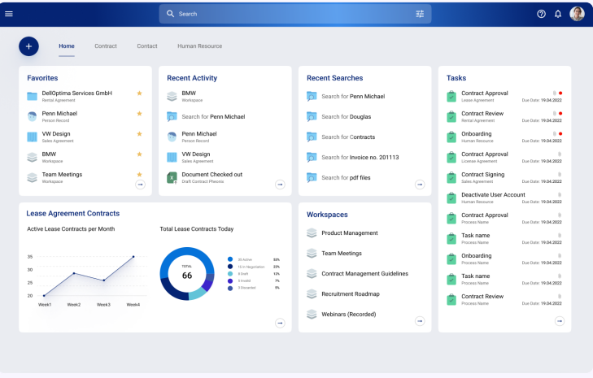Image resolution: width=593 pixels, height=378 pixels.
Task: Toggle star for Penn Michael favorite
Action: 139,114
